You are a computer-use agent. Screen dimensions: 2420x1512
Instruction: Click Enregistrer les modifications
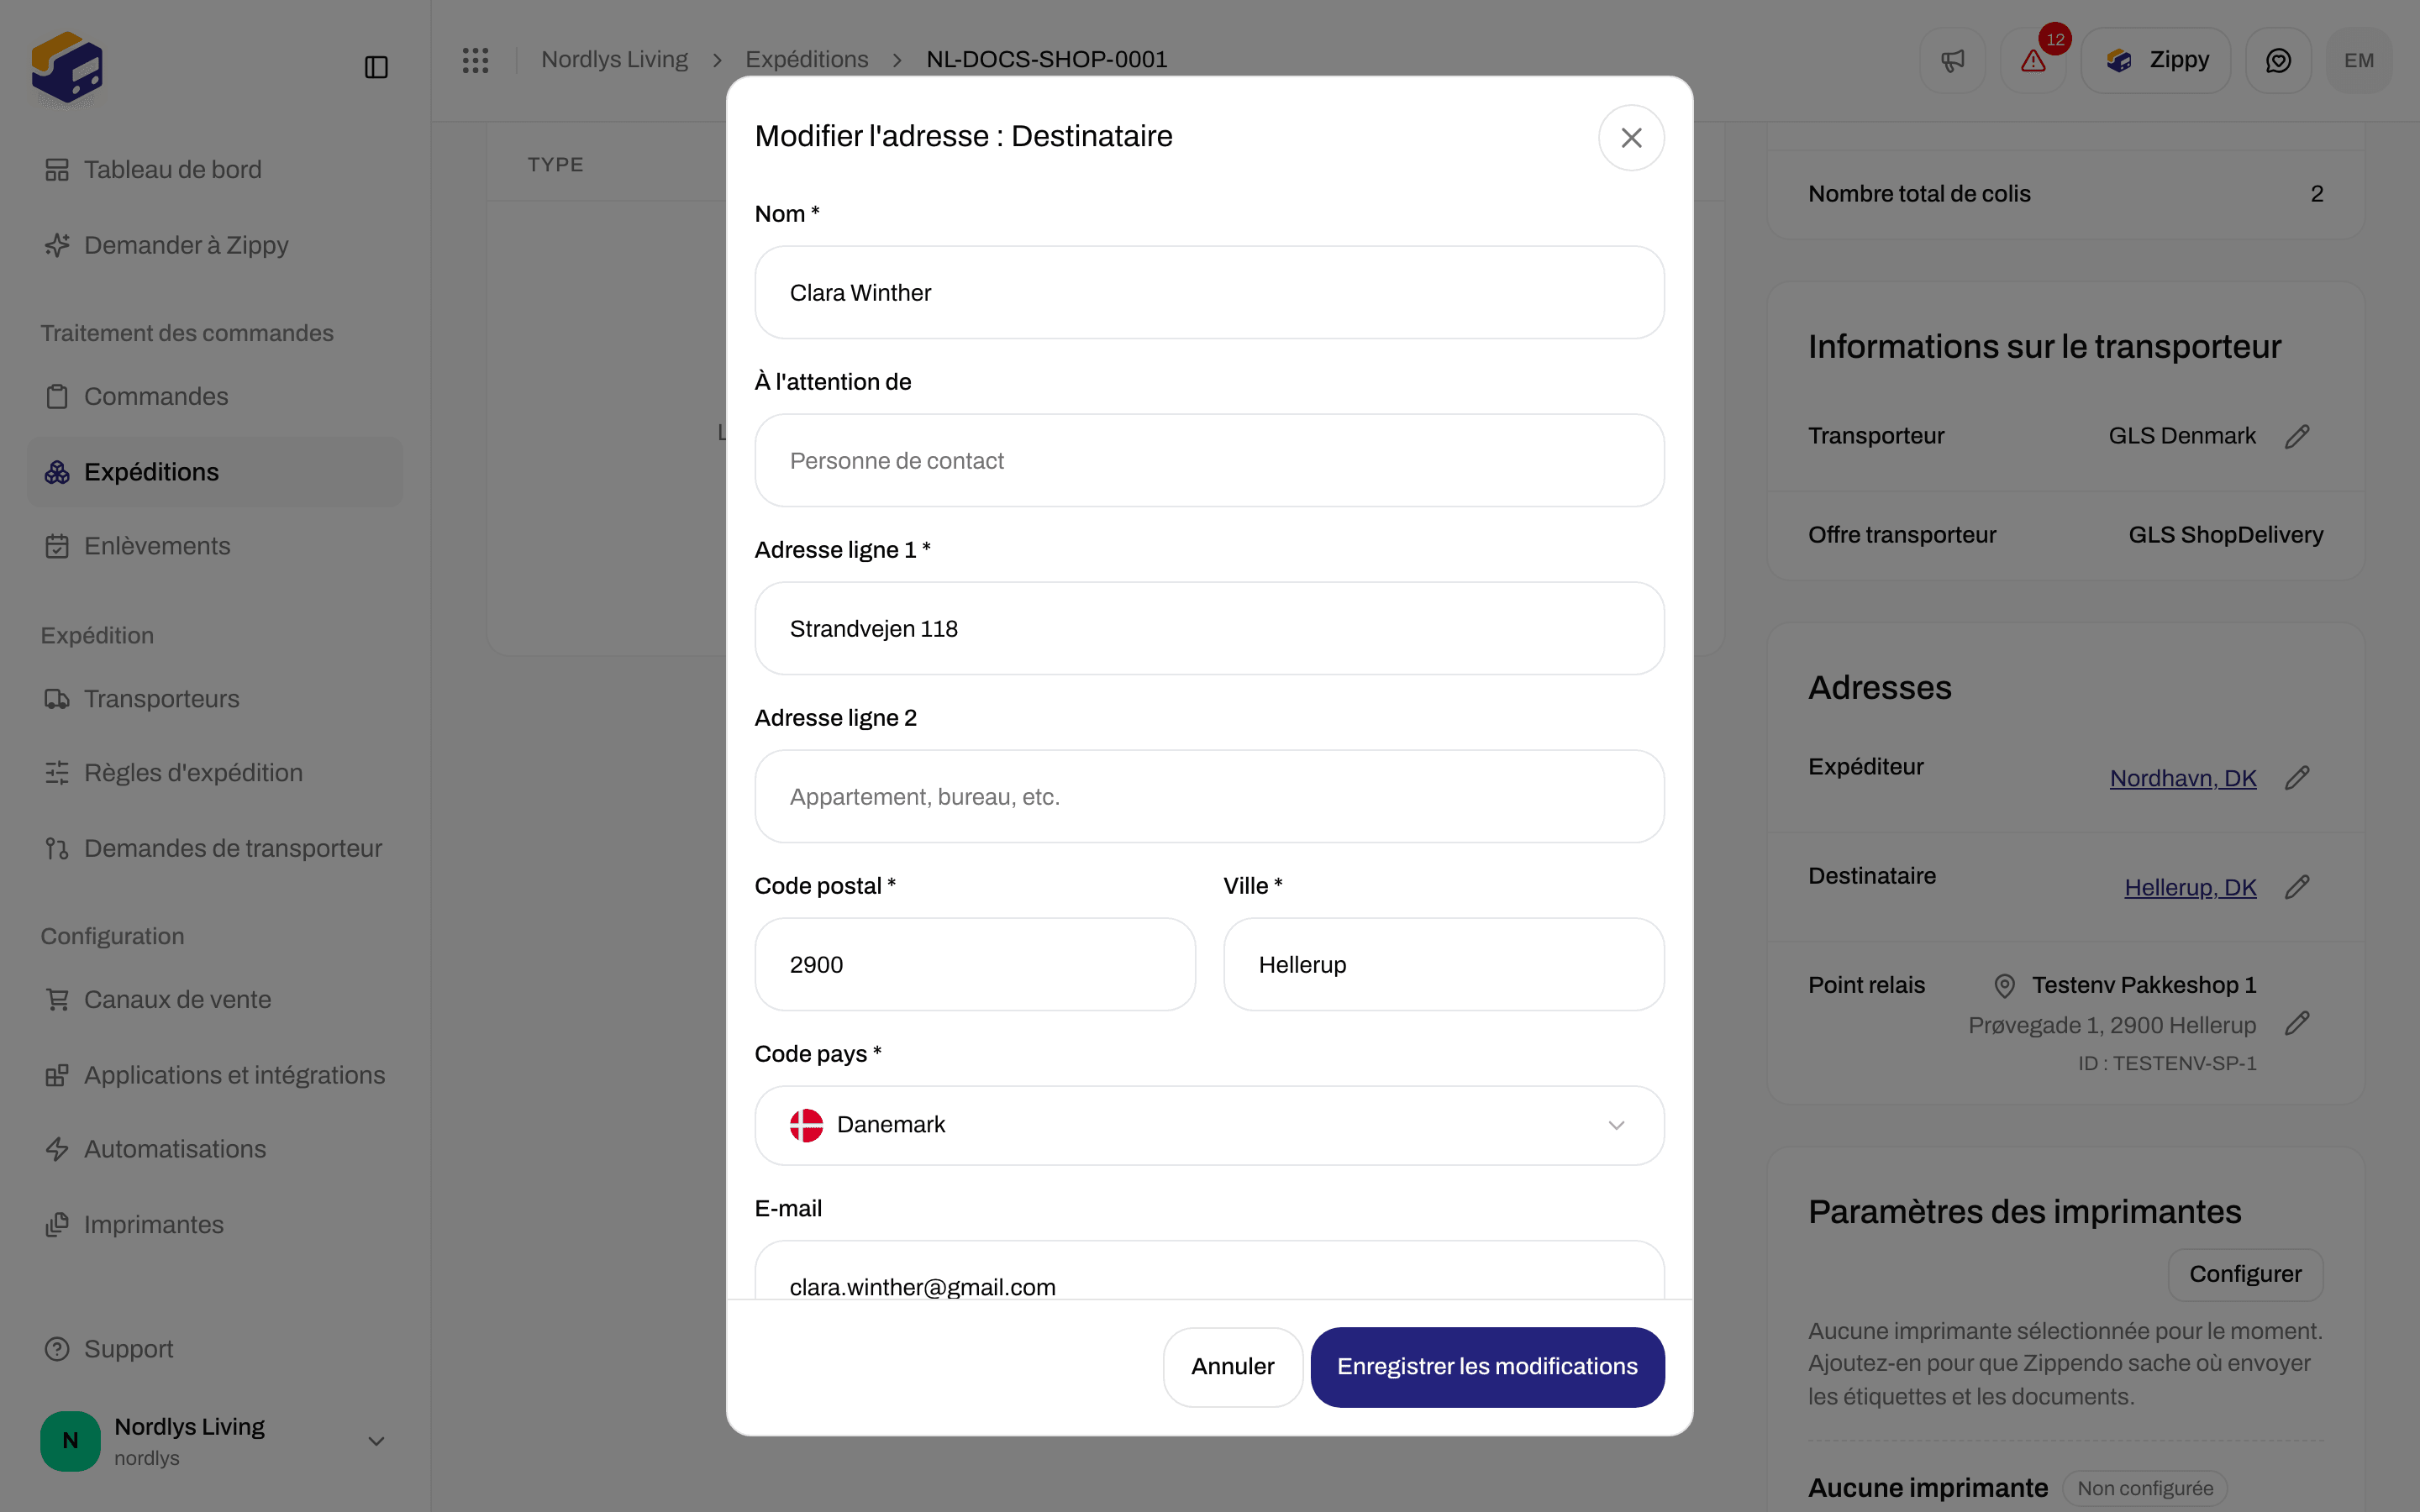1487,1367
